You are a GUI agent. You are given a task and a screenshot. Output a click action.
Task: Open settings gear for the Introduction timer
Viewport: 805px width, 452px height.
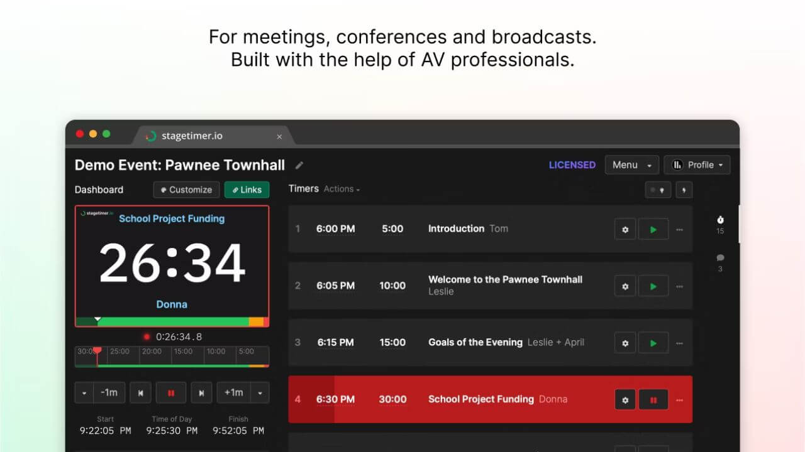click(x=625, y=229)
